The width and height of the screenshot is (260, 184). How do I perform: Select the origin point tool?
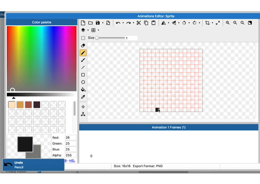point(83,107)
